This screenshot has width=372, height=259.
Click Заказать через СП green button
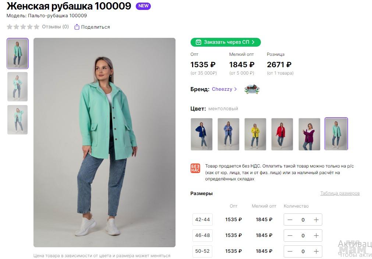click(x=226, y=42)
